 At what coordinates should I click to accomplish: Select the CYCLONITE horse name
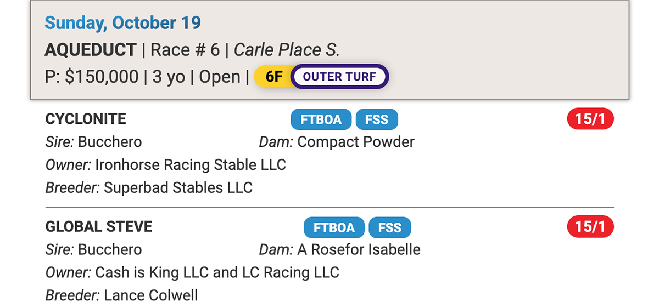(x=86, y=119)
